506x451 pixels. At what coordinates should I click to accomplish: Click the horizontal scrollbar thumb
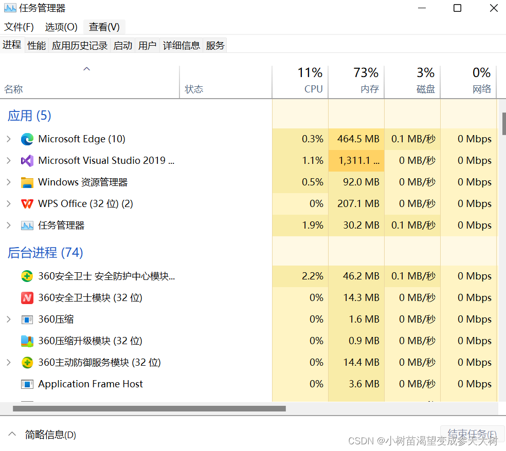click(149, 409)
